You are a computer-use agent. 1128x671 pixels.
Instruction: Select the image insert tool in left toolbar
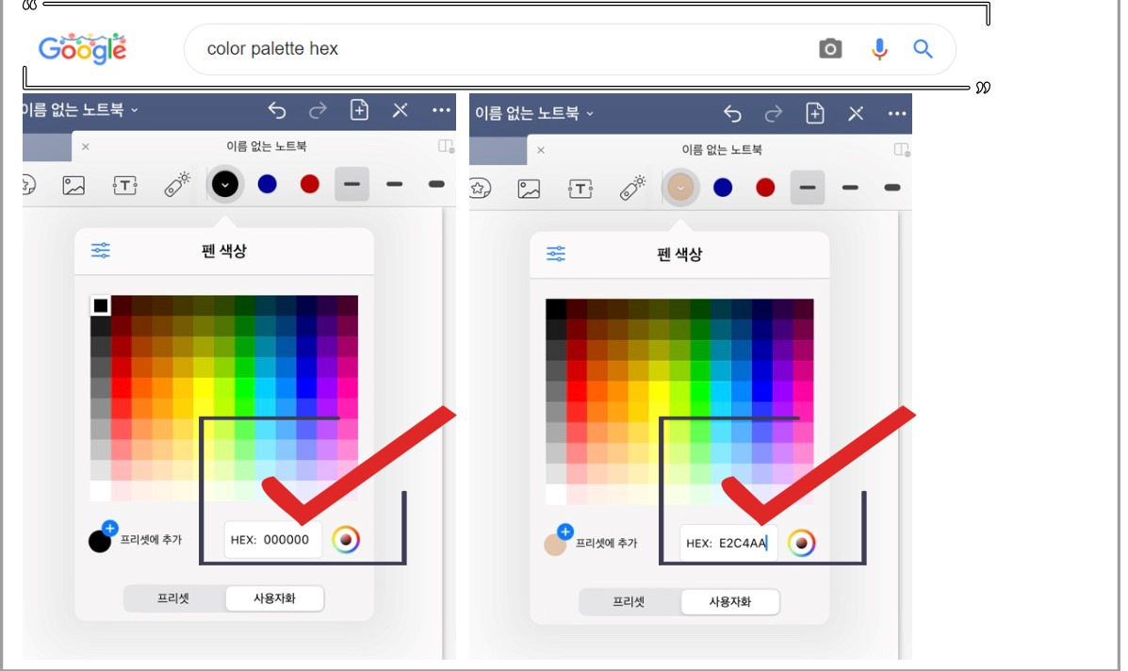(x=74, y=186)
